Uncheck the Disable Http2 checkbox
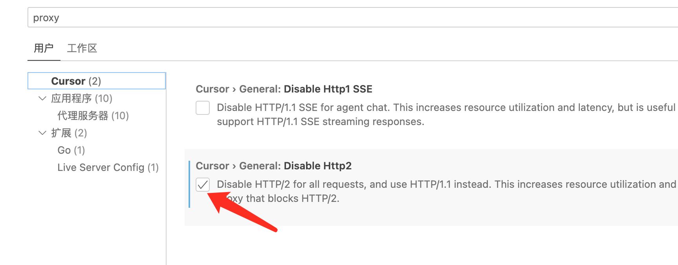 pyautogui.click(x=203, y=185)
